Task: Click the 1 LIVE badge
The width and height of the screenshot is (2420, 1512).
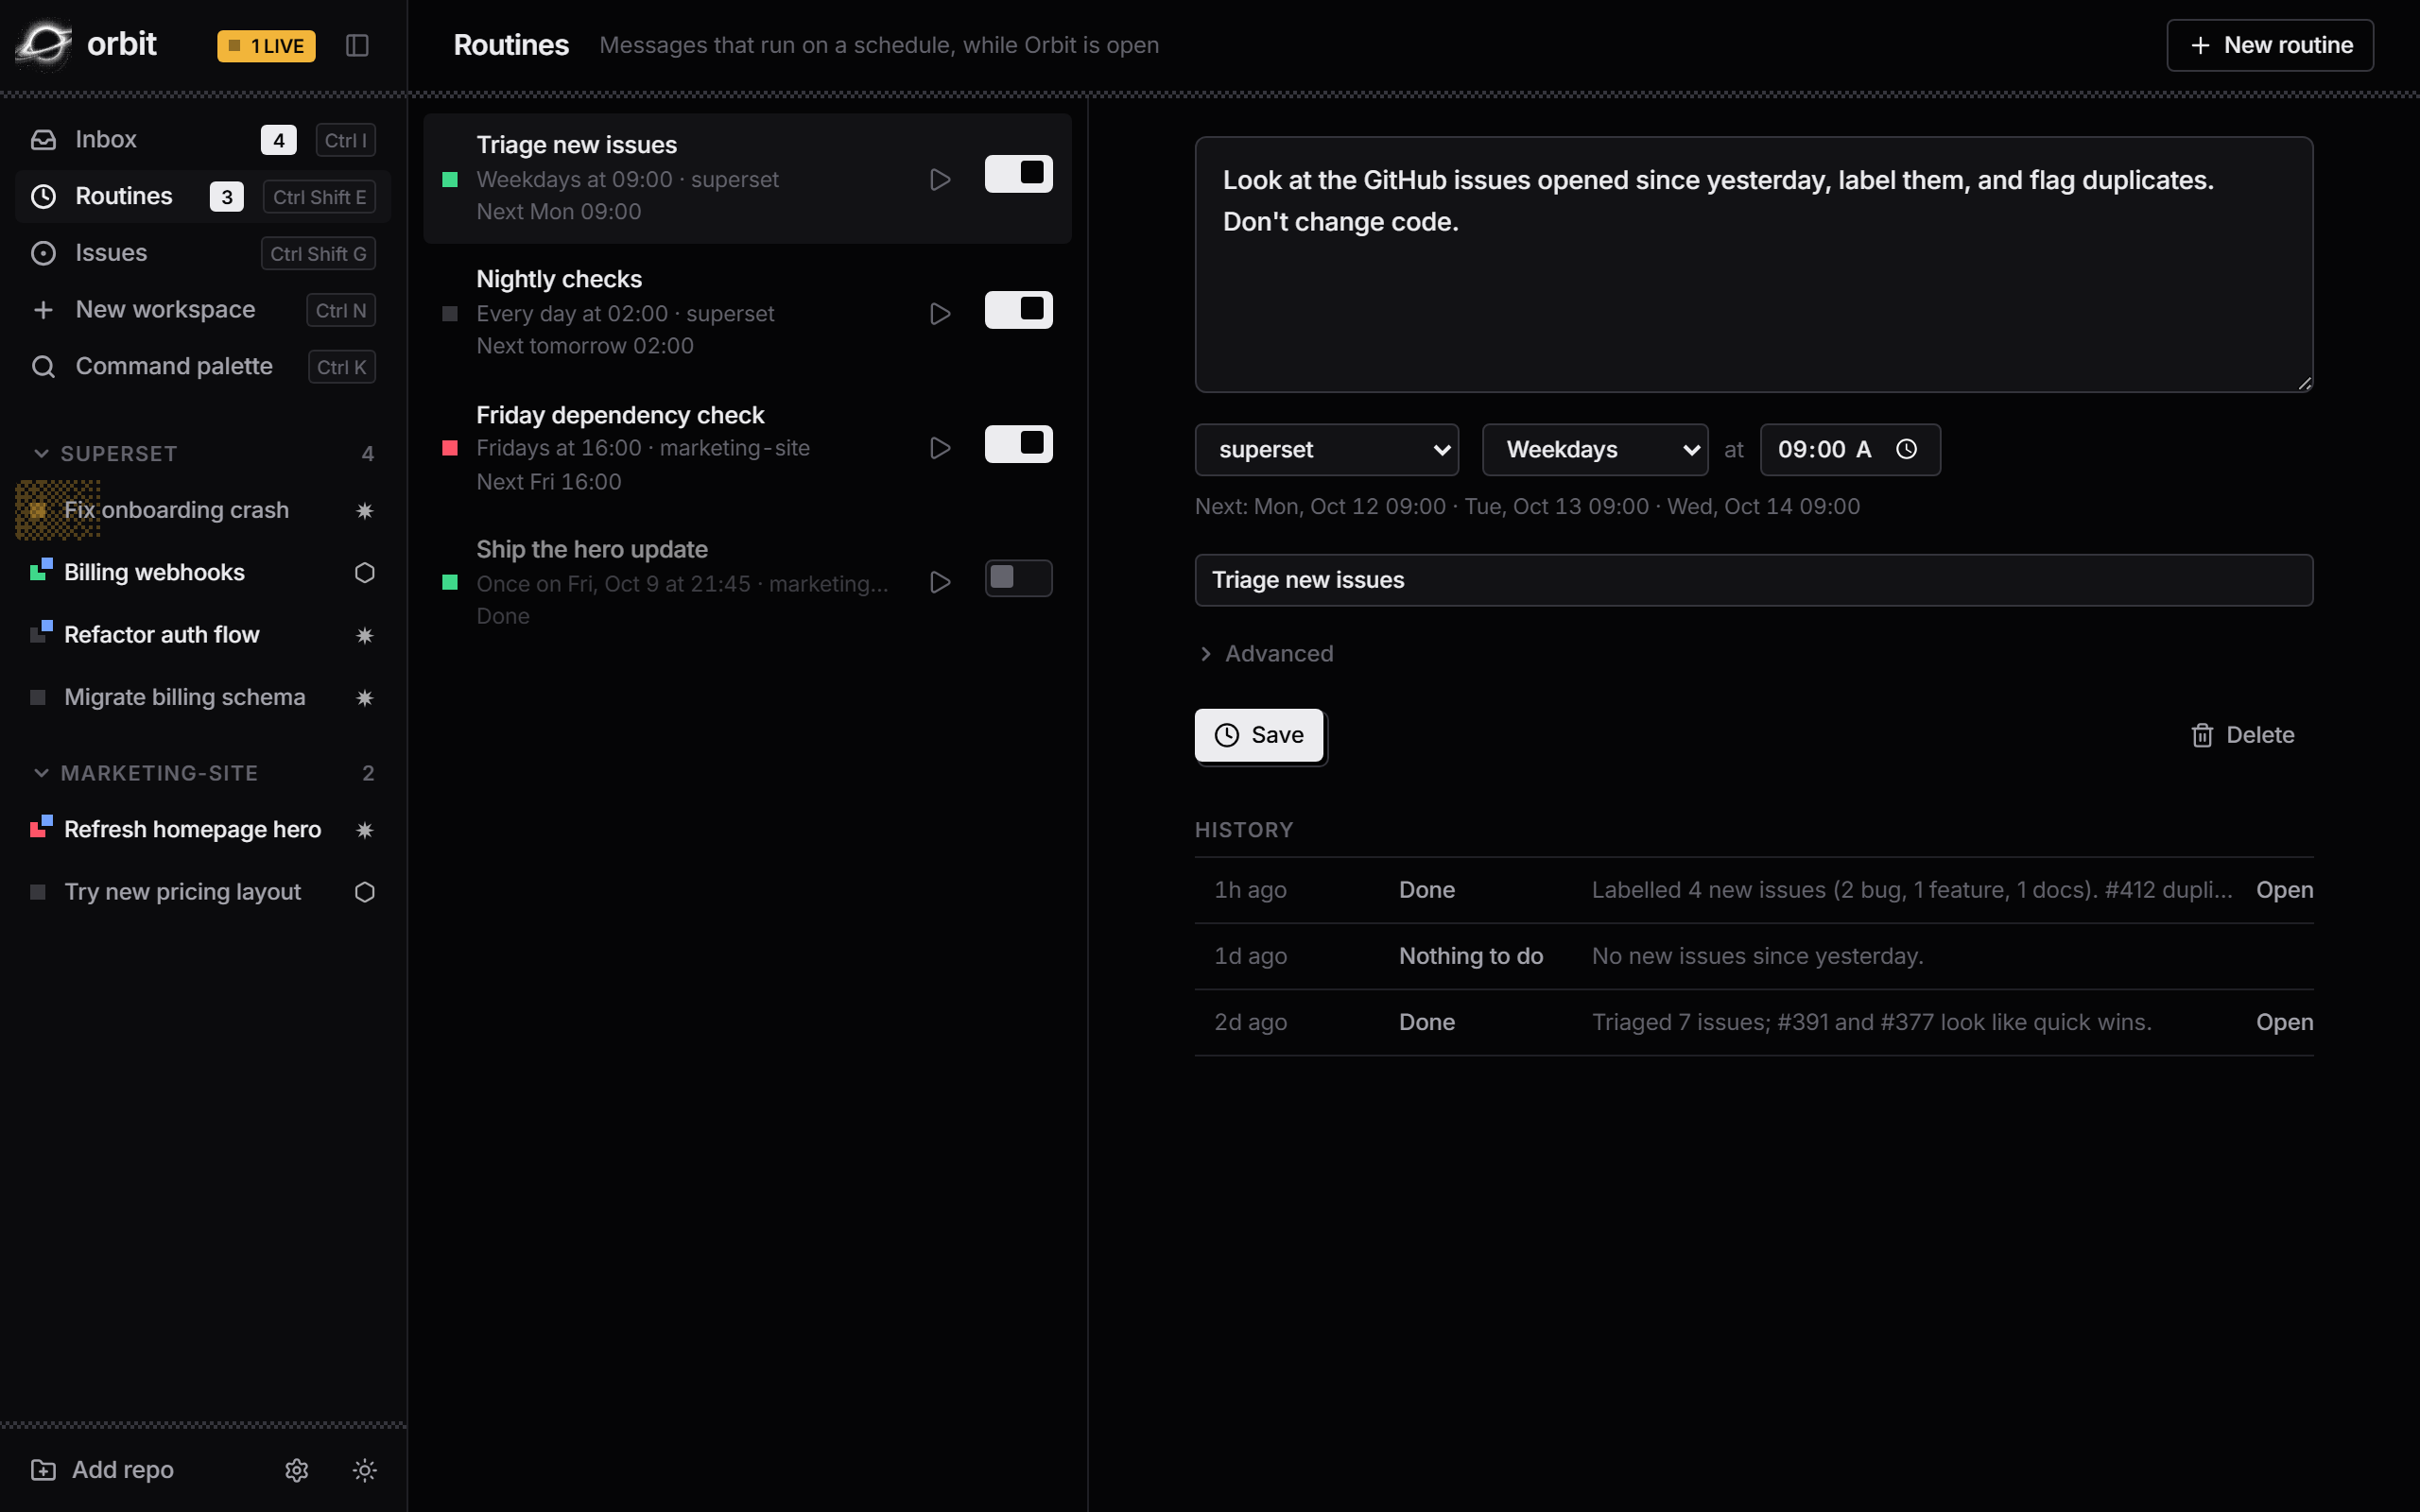Action: tap(266, 46)
